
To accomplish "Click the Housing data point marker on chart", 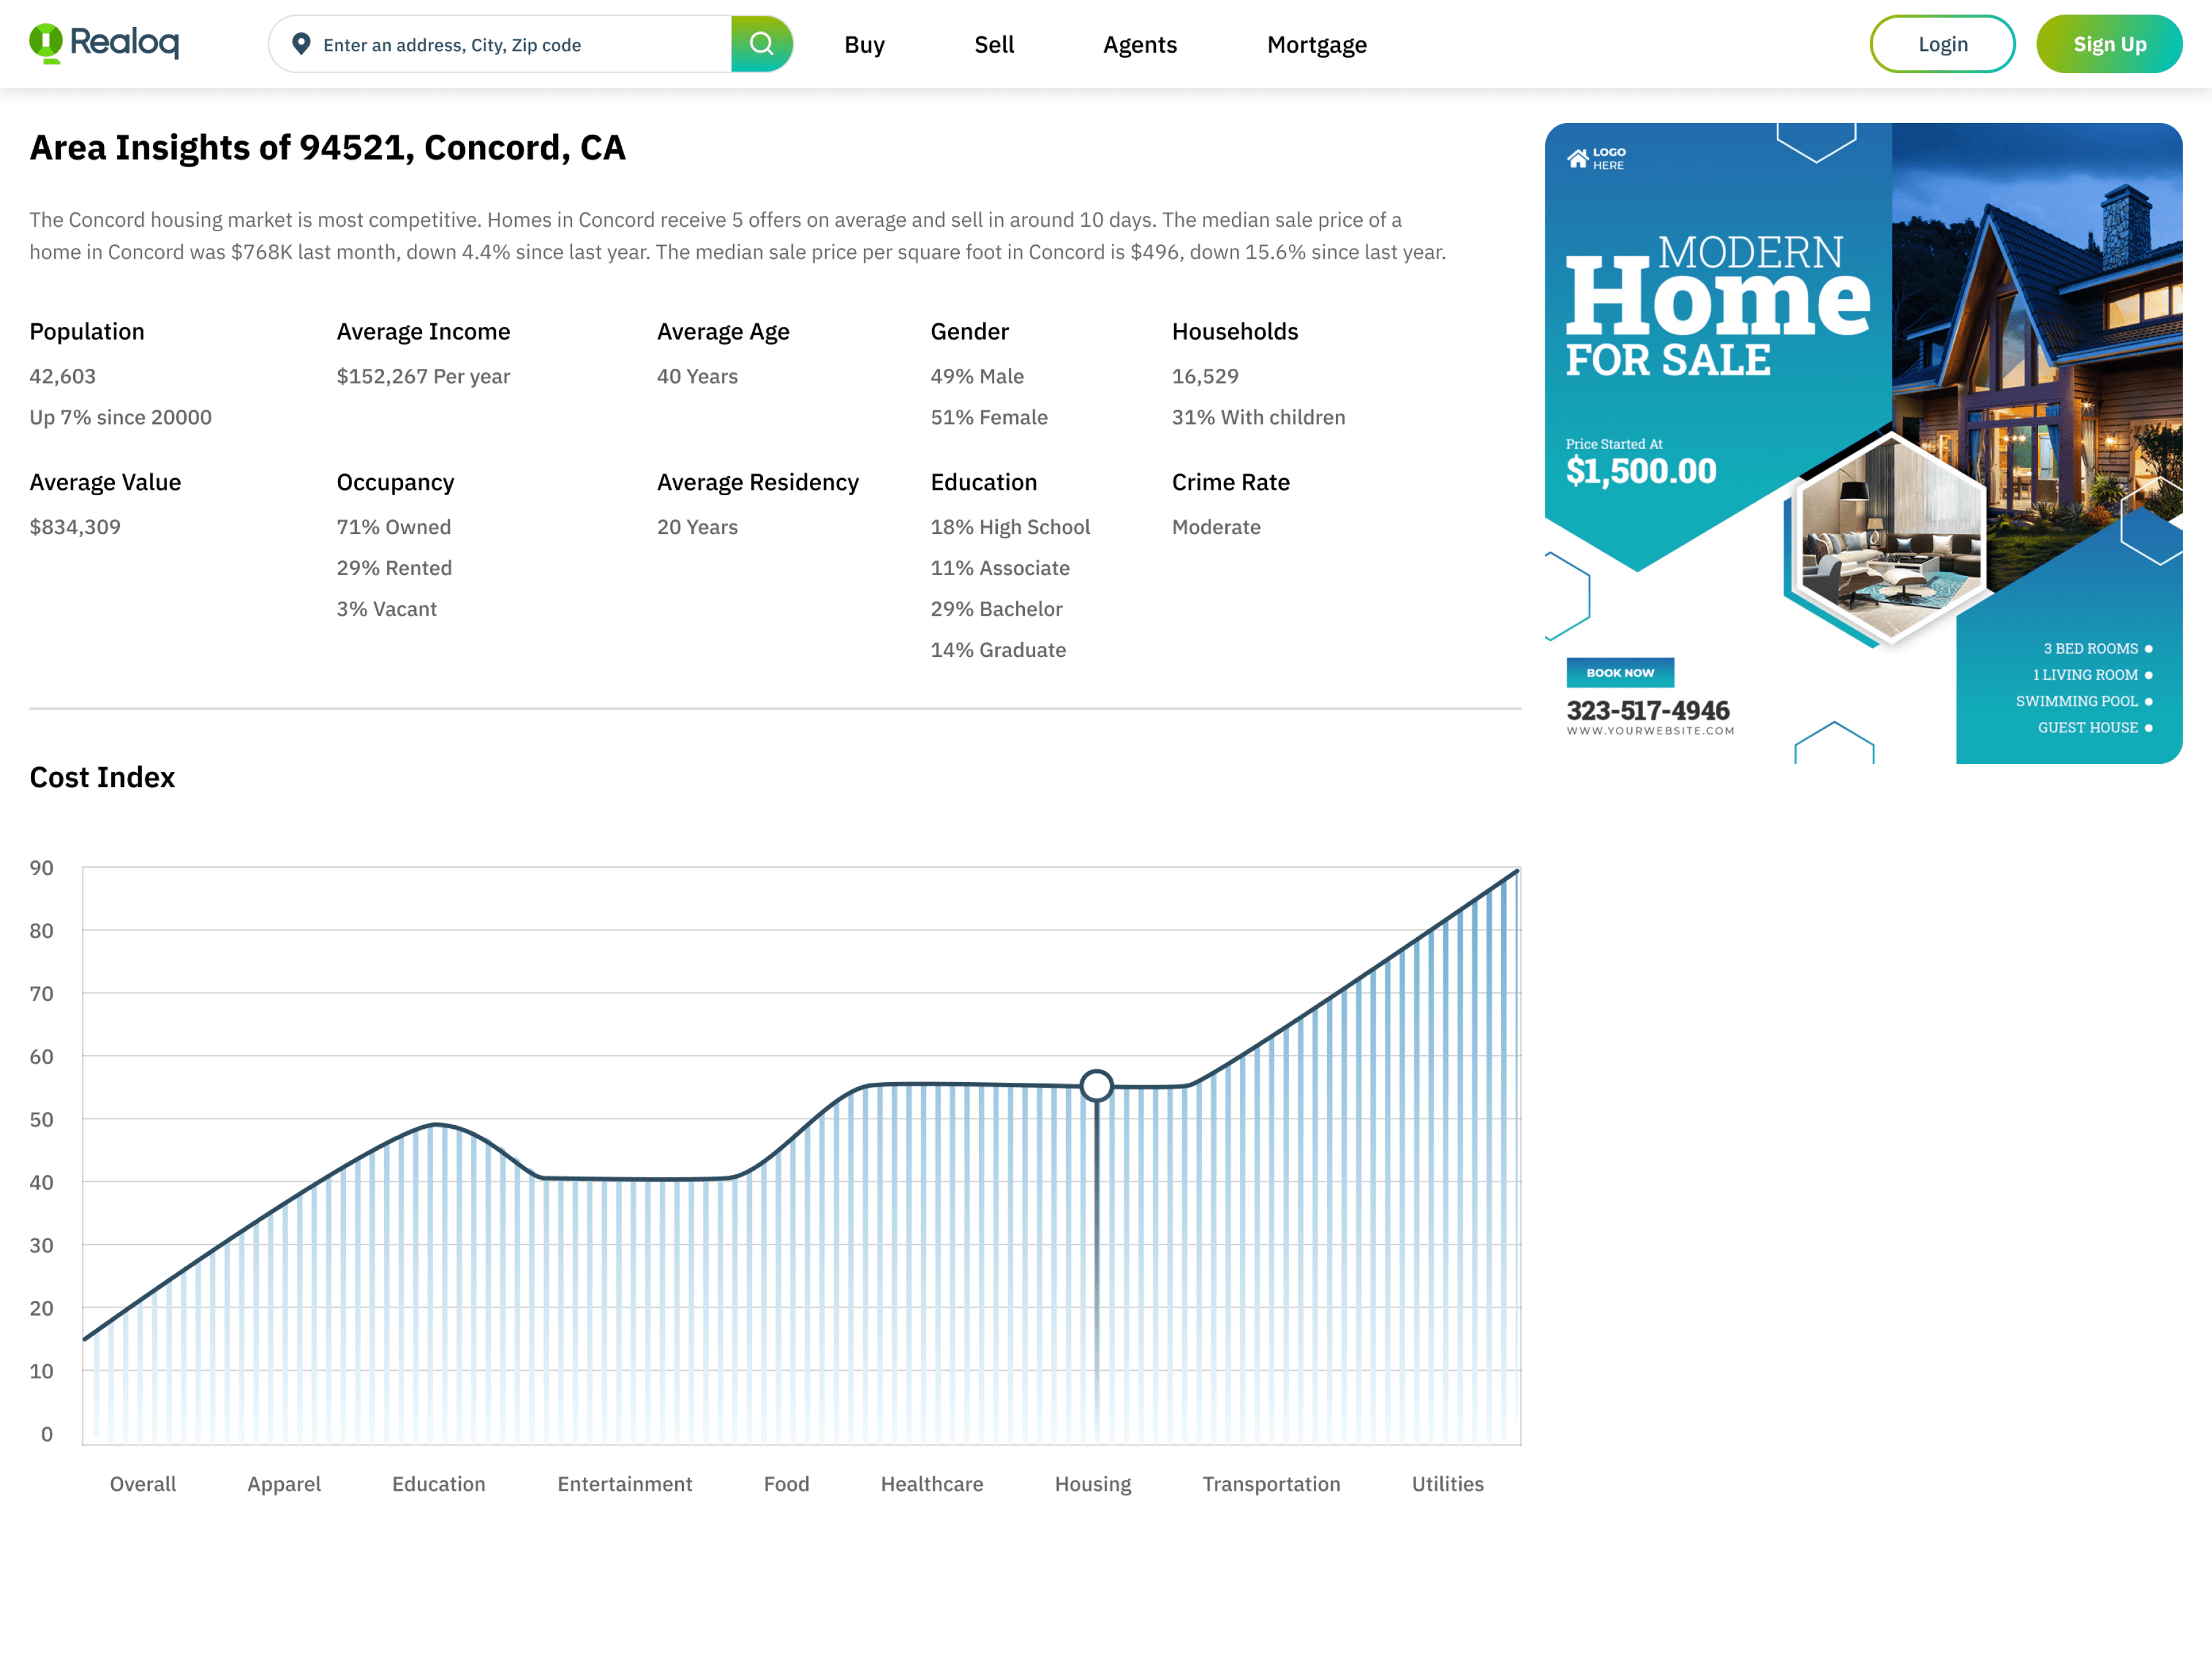I will (1096, 1085).
